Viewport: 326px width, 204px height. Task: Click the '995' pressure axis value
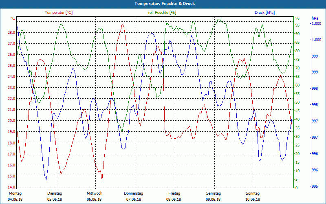click(315, 186)
